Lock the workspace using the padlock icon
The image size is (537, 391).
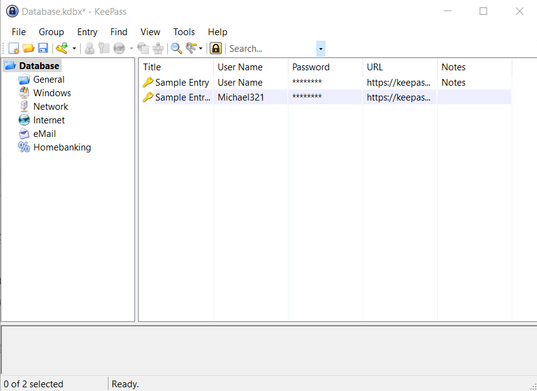(215, 48)
